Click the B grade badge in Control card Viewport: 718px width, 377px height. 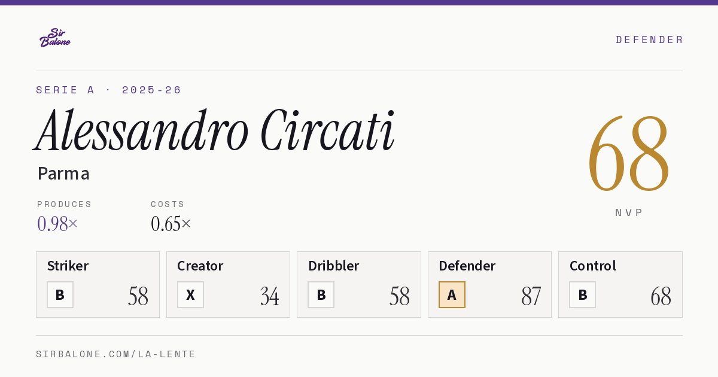[582, 295]
